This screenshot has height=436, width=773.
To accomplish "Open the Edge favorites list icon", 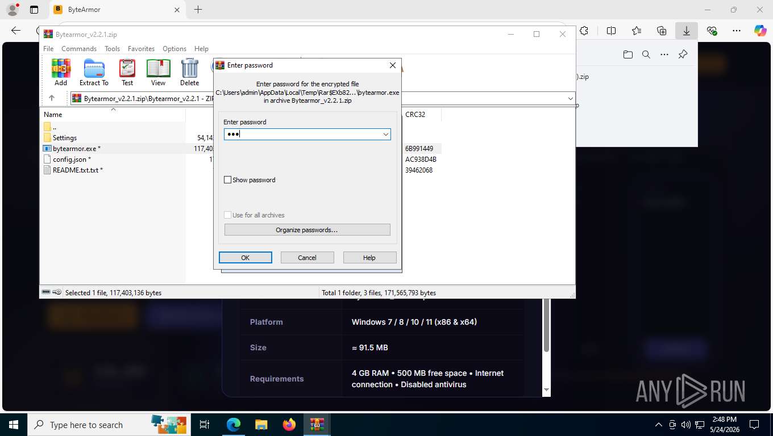I will 637,31.
